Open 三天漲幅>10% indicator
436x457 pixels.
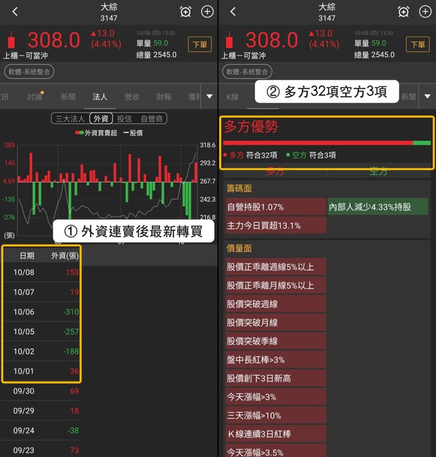coord(276,415)
